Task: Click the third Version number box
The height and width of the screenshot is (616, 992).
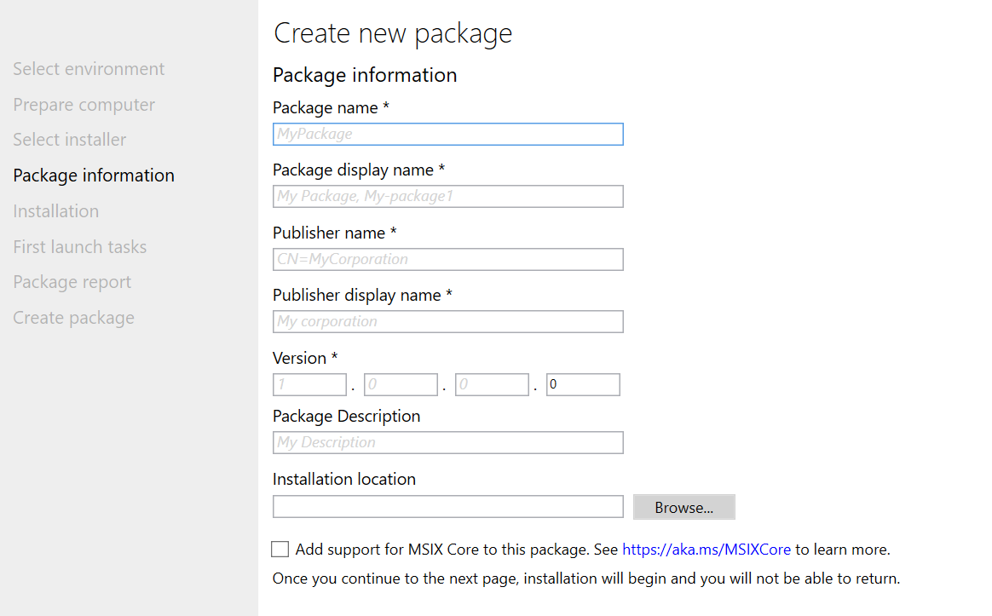Action: 493,384
